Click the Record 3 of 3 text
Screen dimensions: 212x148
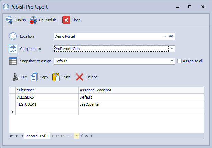coord(37,136)
